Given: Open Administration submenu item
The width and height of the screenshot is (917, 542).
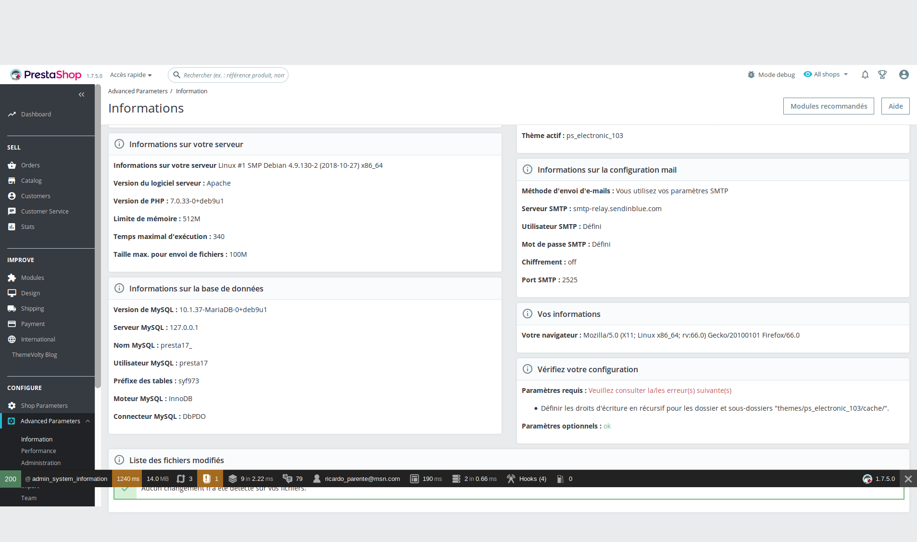Looking at the screenshot, I should (41, 463).
